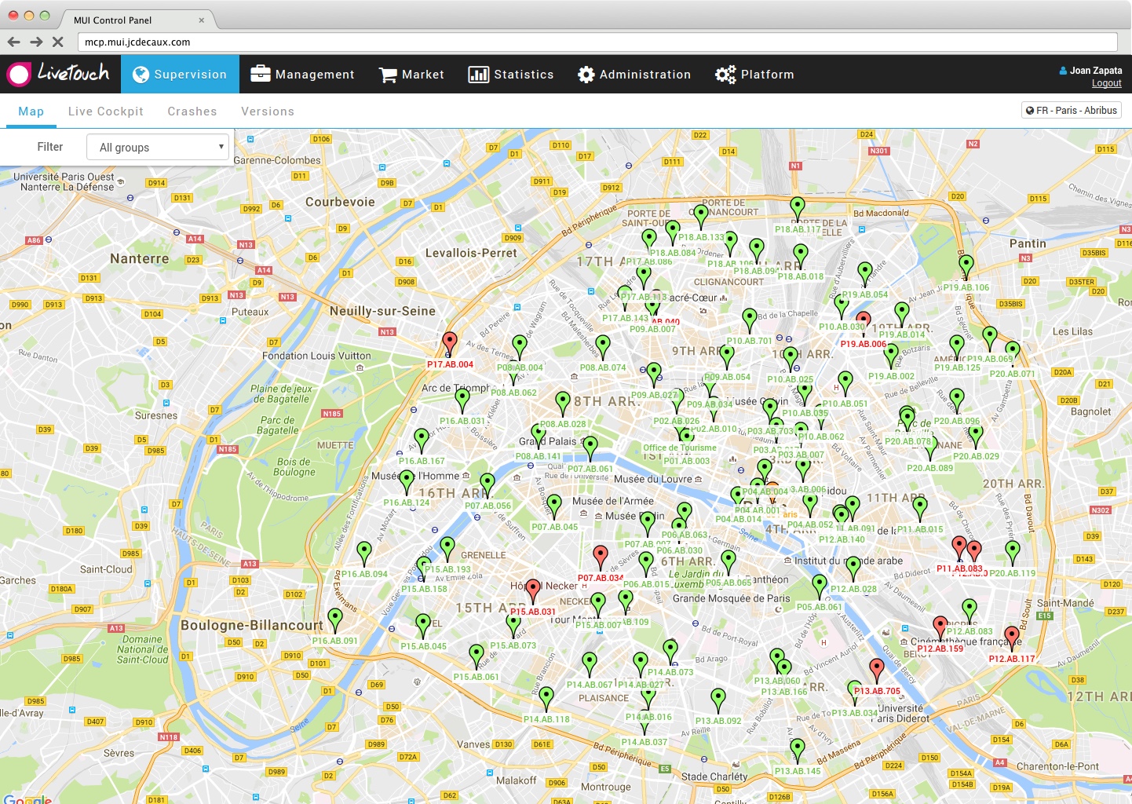Image resolution: width=1132 pixels, height=804 pixels.
Task: Select the green marker P10.AB.701
Action: 750,320
